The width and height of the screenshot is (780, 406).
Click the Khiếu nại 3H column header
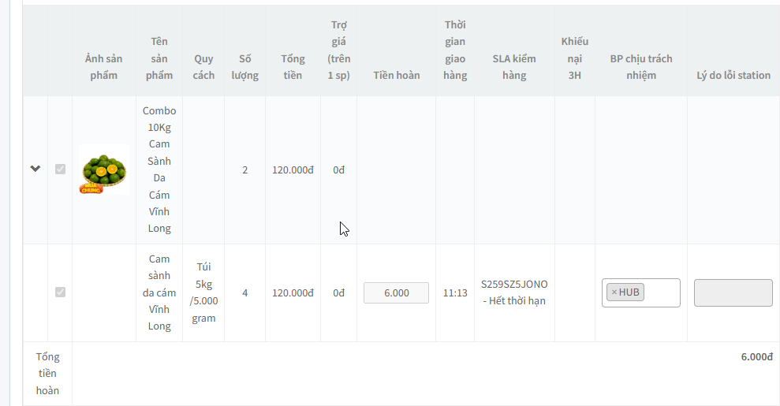point(575,58)
